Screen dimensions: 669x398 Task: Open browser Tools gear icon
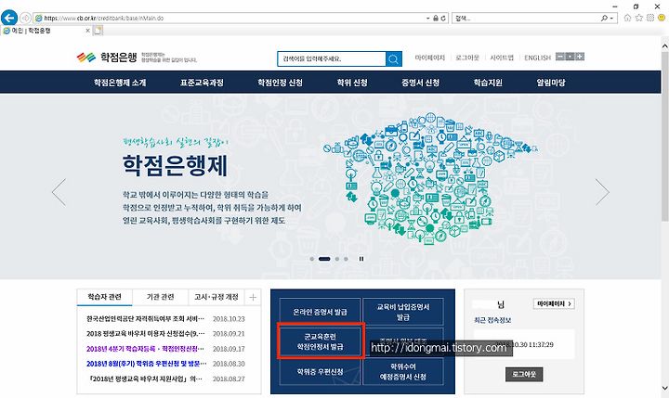point(650,18)
